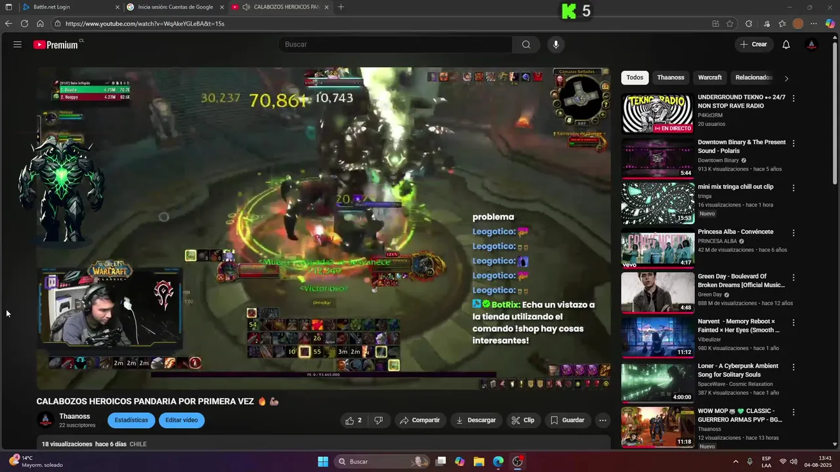Screen dimensions: 840x472
Task: Open mini mix tringa chill out clip
Action: (x=658, y=203)
